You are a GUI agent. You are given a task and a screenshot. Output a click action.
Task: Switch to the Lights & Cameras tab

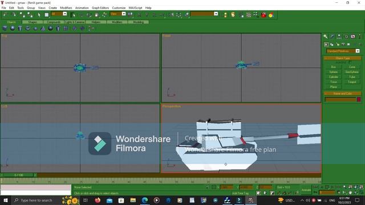[75, 22]
